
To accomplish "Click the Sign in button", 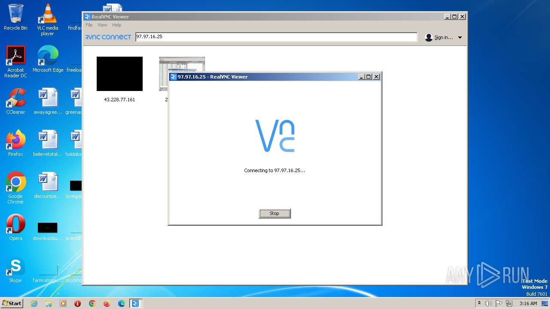I will pos(443,37).
